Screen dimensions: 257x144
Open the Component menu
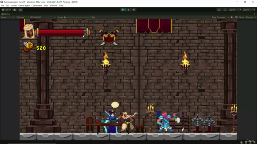pyautogui.click(x=37, y=6)
